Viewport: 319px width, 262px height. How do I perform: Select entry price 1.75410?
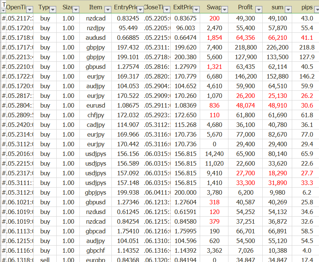(x=128, y=231)
